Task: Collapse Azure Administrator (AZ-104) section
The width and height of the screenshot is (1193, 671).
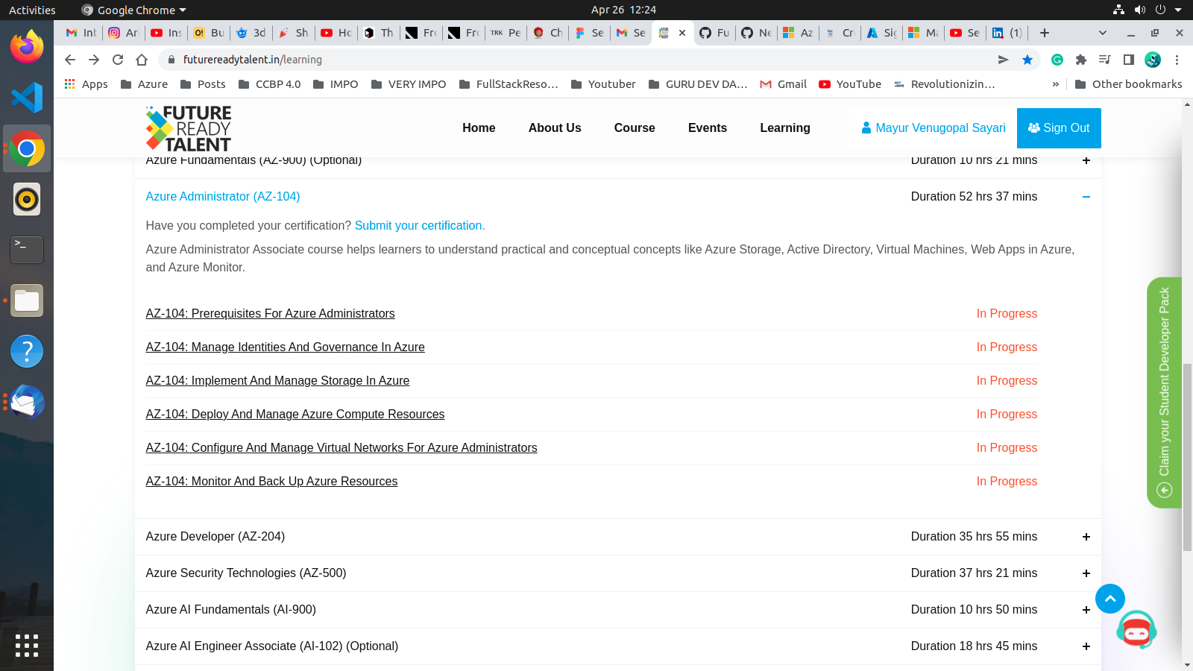Action: point(1086,197)
